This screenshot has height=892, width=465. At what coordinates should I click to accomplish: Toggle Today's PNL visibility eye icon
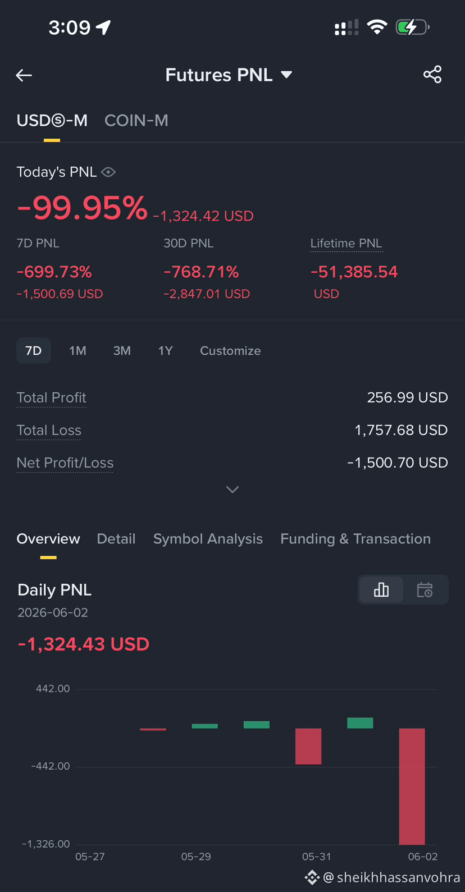(108, 172)
